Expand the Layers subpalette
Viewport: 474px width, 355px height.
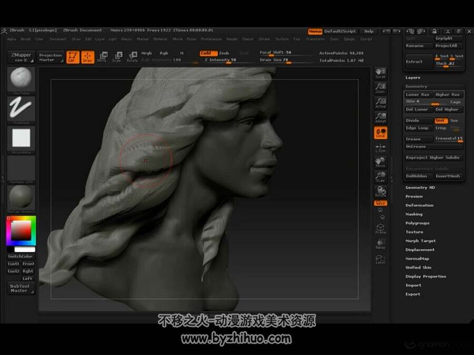click(x=413, y=78)
